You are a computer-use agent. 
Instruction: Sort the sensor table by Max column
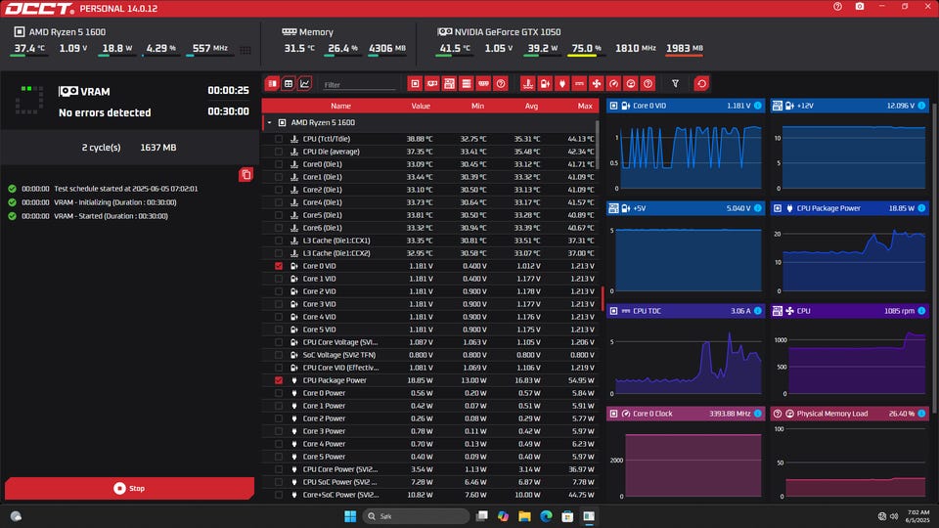(585, 106)
